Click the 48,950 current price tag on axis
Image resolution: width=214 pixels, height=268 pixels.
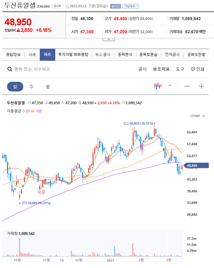(196, 165)
